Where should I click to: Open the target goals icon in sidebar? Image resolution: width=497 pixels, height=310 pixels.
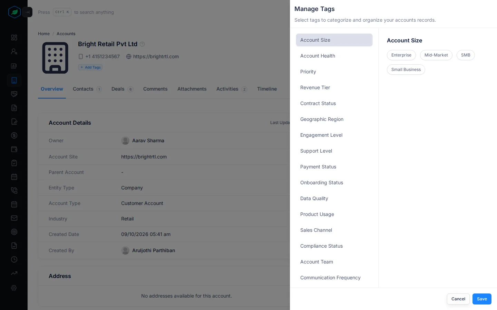[x=14, y=232]
